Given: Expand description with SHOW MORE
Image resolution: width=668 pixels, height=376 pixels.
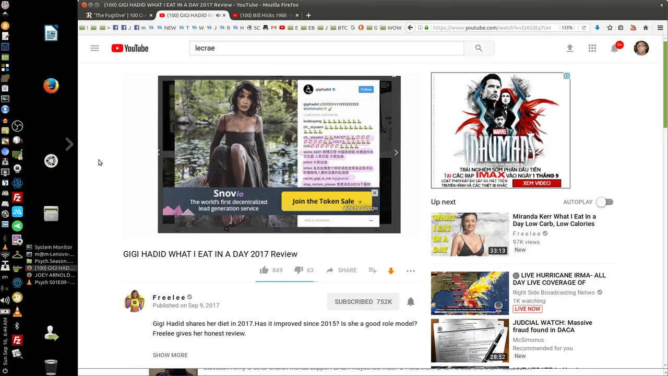Looking at the screenshot, I should pyautogui.click(x=170, y=355).
